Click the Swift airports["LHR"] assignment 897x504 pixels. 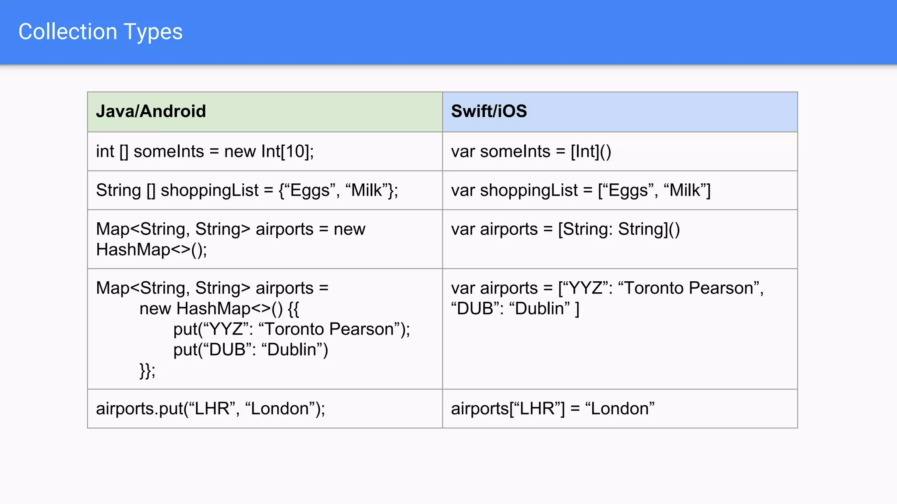(x=552, y=409)
